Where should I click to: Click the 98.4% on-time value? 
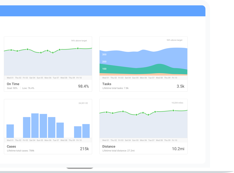[x=83, y=86]
